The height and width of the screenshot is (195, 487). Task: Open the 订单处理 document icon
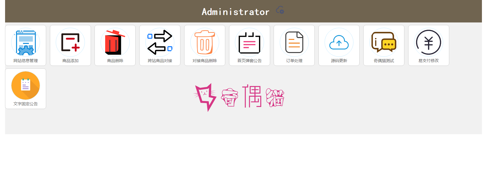[x=294, y=42]
